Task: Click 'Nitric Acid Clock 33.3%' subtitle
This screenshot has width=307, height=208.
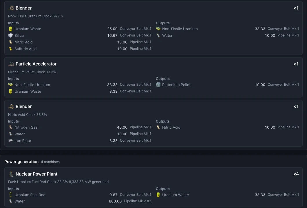Action: click(28, 115)
